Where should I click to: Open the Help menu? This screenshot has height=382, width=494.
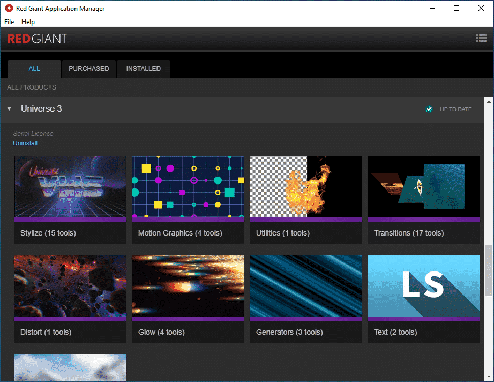[28, 22]
